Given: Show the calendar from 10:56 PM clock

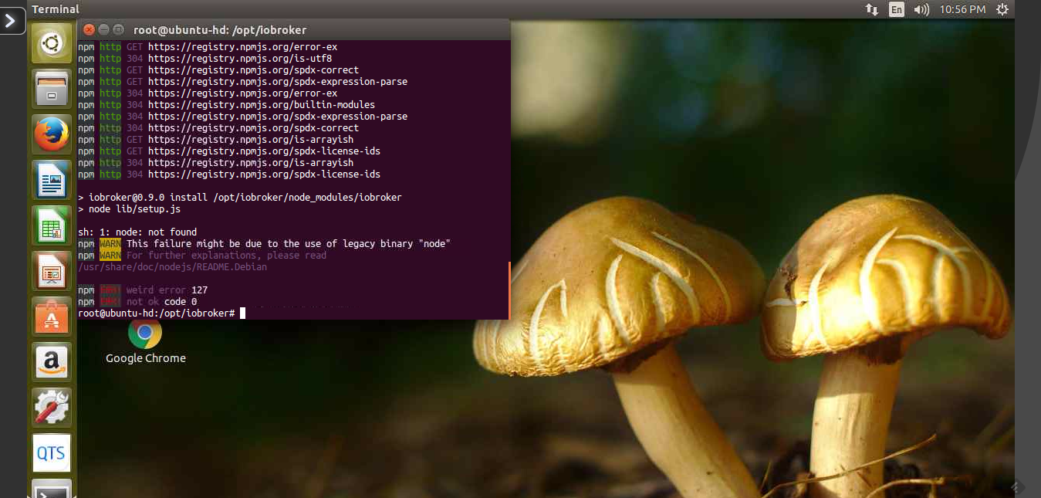Looking at the screenshot, I should coord(962,9).
